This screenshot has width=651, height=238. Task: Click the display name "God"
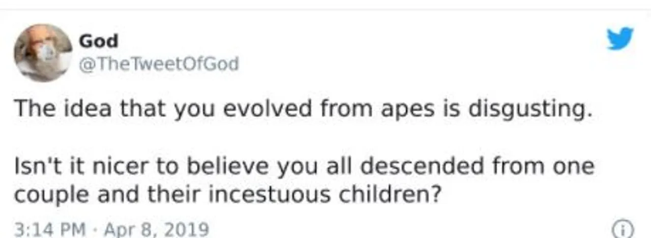(99, 41)
